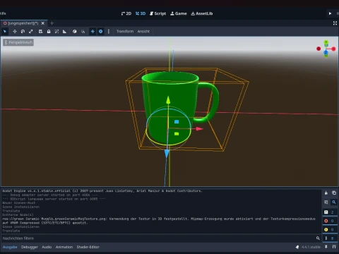
Task: Toggle the preview sunlight button
Action: (x=93, y=31)
